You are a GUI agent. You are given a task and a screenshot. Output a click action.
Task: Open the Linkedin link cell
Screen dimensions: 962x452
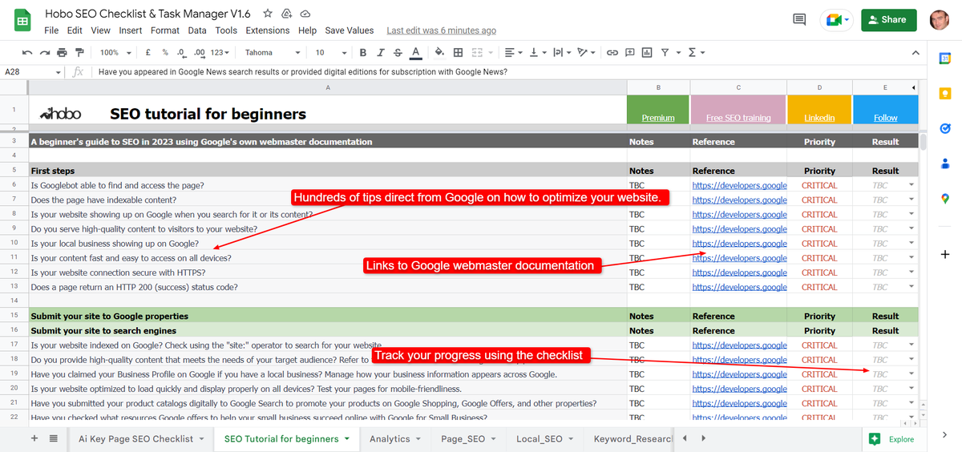(x=819, y=118)
